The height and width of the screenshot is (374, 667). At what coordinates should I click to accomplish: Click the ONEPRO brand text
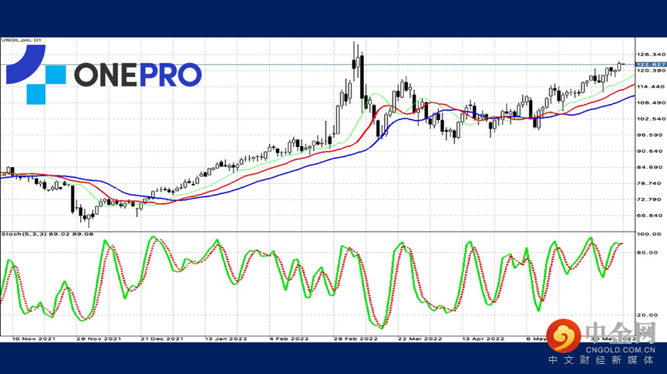(x=138, y=75)
